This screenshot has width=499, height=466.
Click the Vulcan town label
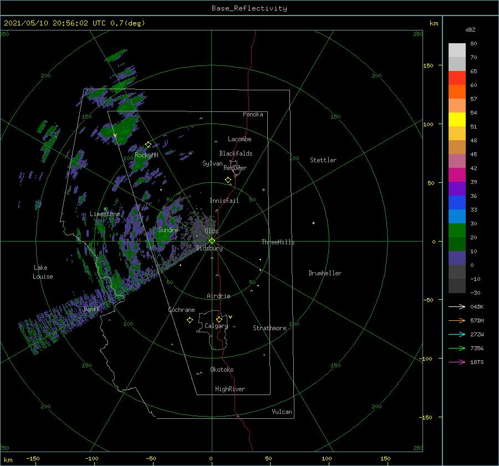[282, 412]
